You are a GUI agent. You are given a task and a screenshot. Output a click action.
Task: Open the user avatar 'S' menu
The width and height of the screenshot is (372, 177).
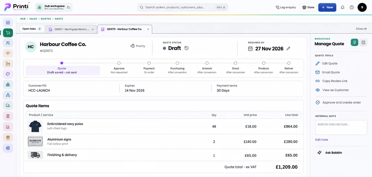(x=362, y=7)
